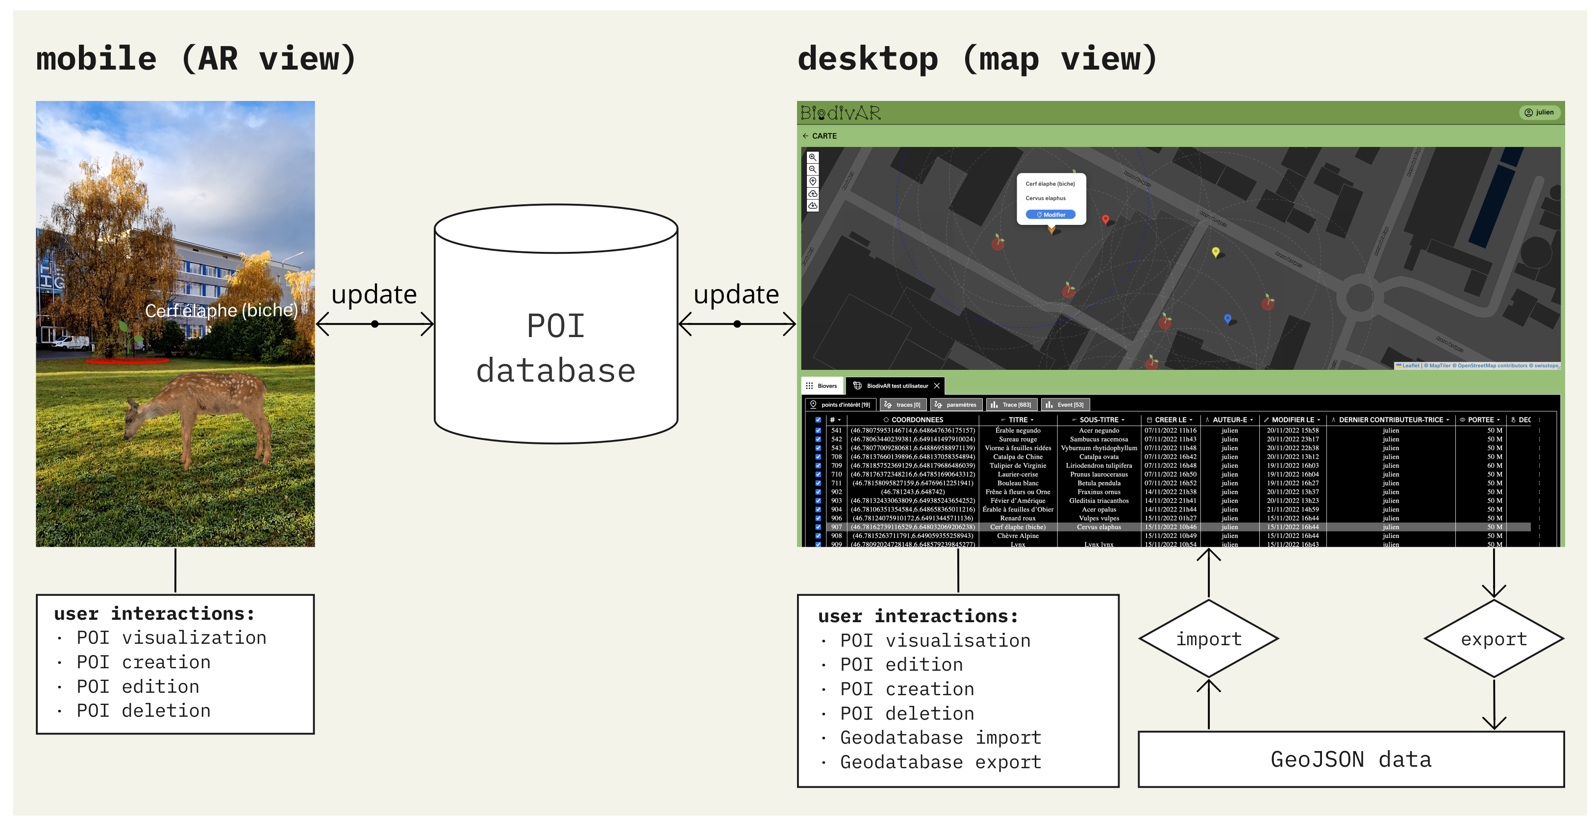Select the Cerf élaphe (biche) row 907

pos(1017,527)
